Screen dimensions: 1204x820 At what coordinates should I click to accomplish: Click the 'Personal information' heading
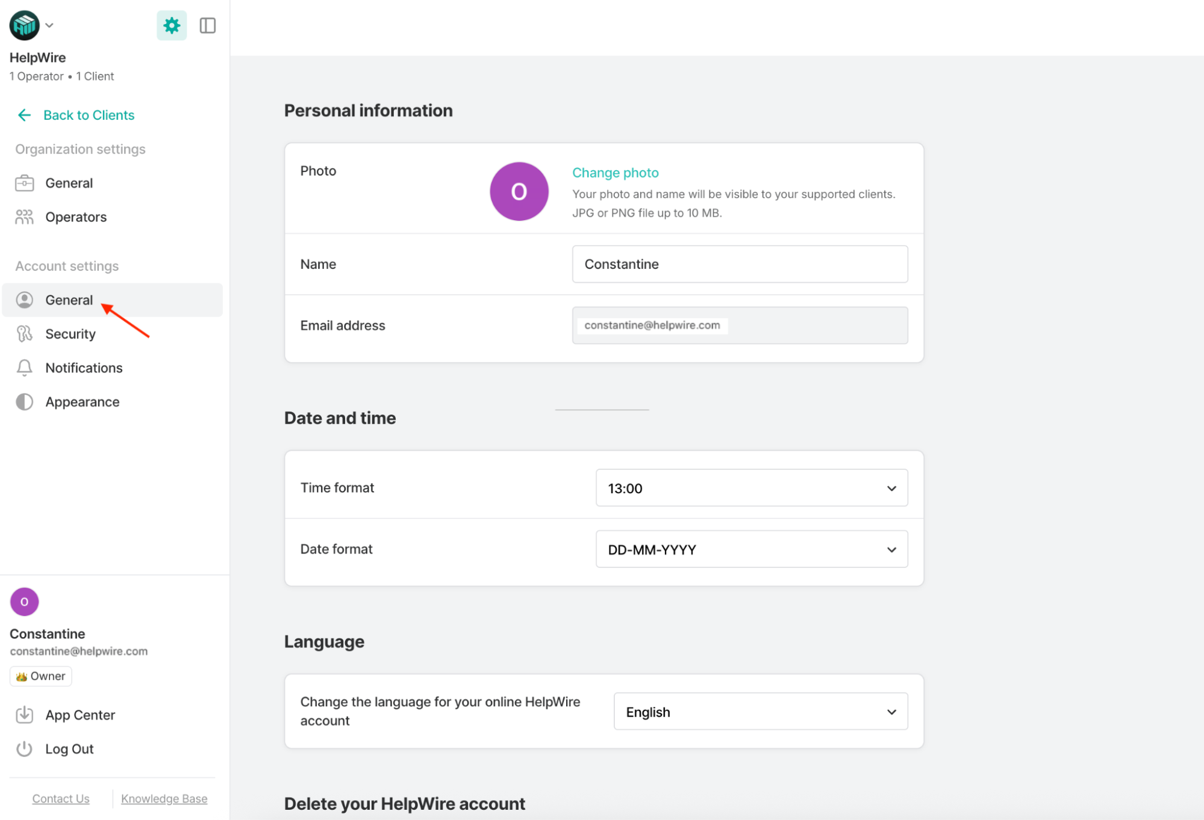coord(369,111)
